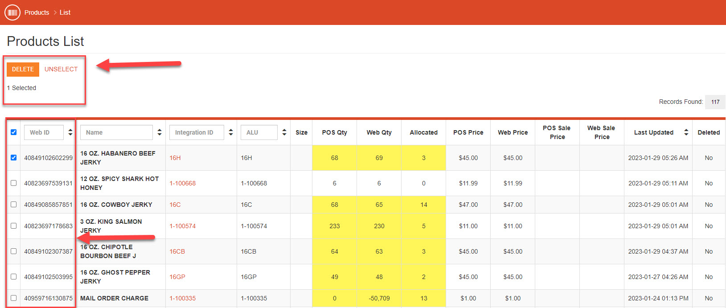The height and width of the screenshot is (308, 726).
Task: Select the 12 OZ. SPICY SHARK HOT HONEY name
Action: point(119,183)
